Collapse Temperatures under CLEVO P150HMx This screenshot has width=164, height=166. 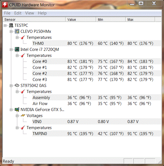(x=17, y=37)
